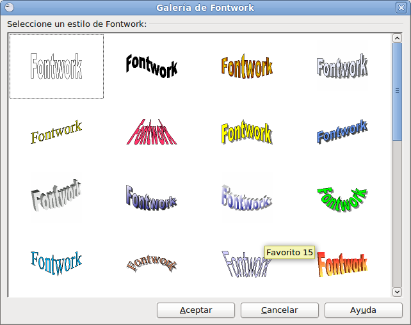Choose the brown arched serif Fontwork style

click(152, 264)
